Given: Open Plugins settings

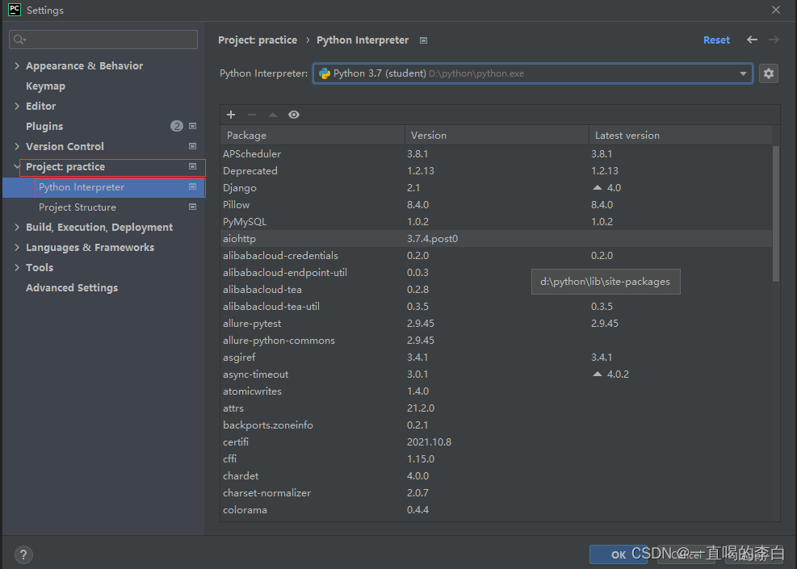Looking at the screenshot, I should coord(44,126).
